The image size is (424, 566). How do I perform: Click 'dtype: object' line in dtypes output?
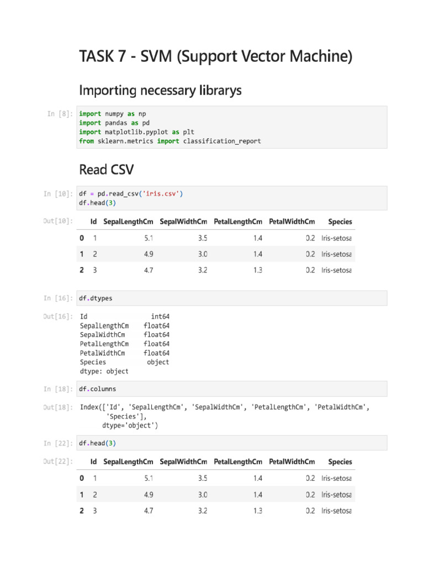coord(104,371)
